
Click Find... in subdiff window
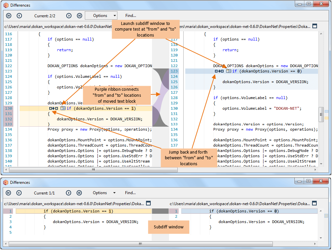coord(130,193)
